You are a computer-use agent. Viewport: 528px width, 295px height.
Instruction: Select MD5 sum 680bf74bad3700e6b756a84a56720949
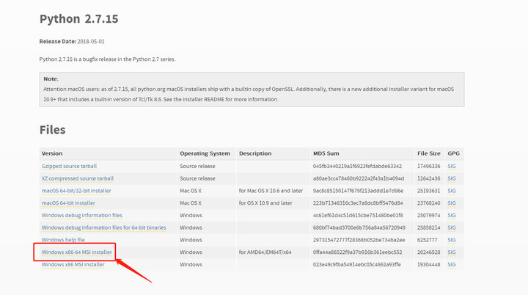359,227
